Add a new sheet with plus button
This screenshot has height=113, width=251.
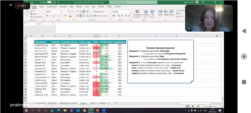click(115, 103)
